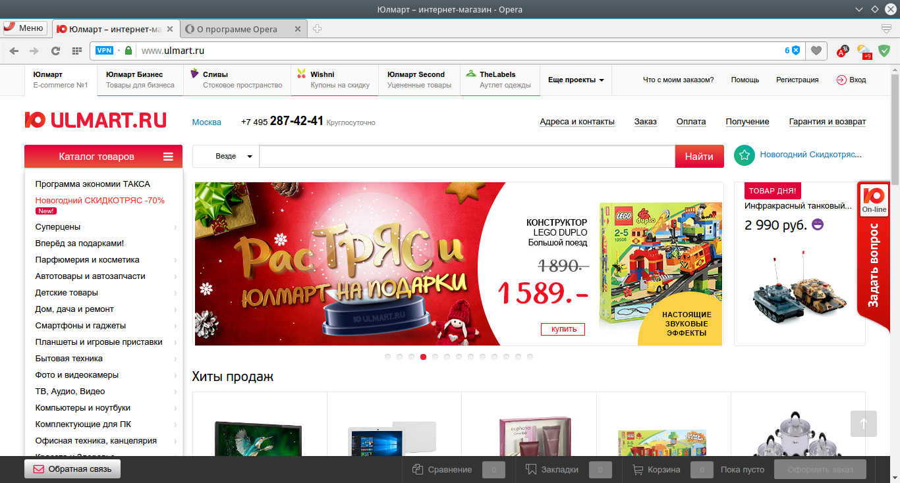
Task: Open the Wishni coupons tab
Action: coord(335,80)
